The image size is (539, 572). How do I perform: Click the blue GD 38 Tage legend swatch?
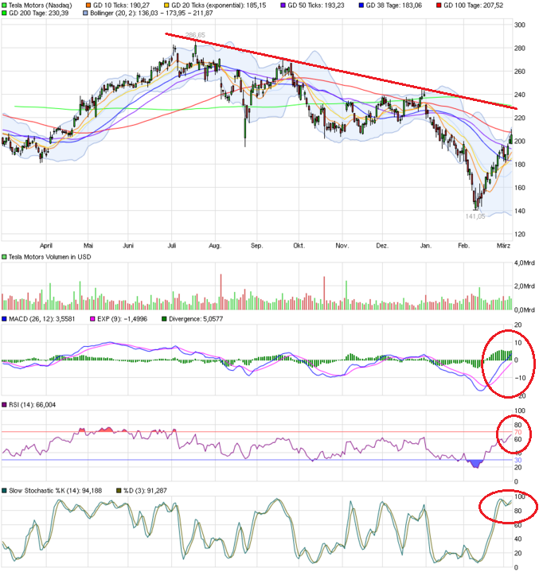pos(361,6)
